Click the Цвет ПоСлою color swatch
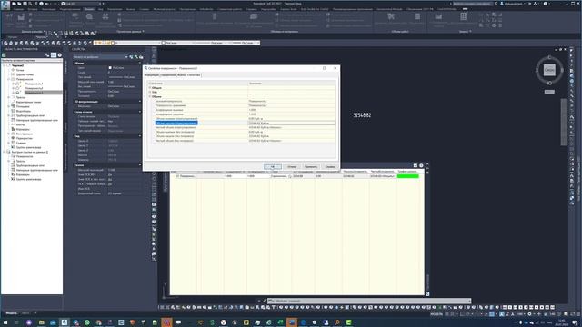 coord(110,68)
